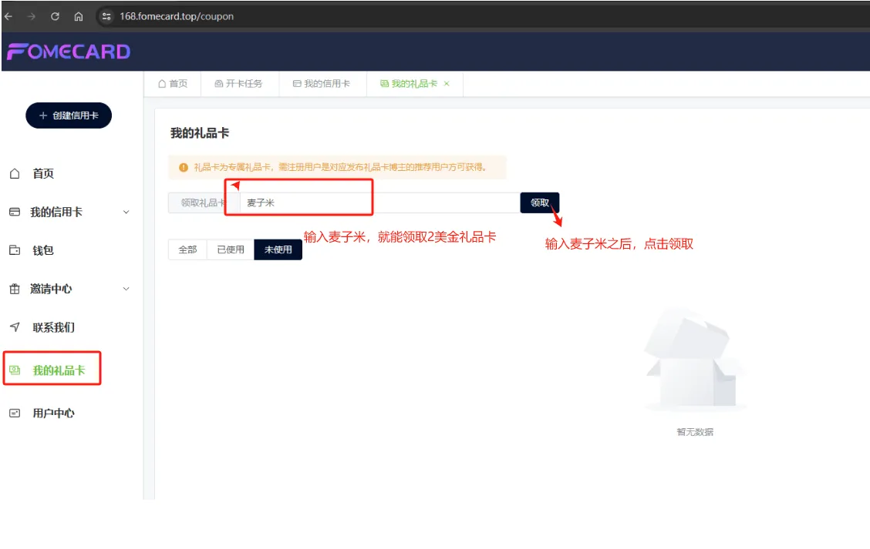The height and width of the screenshot is (549, 870).
Task: Click the 邀请中心 invite center icon
Action: 14,289
